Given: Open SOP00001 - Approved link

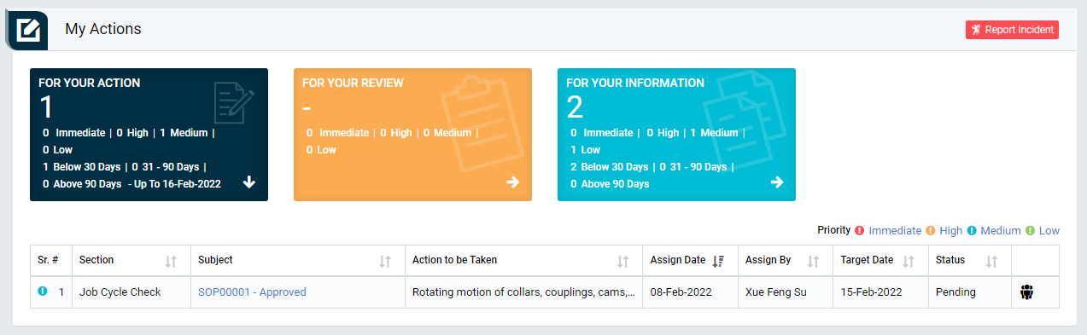Looking at the screenshot, I should coord(252,292).
